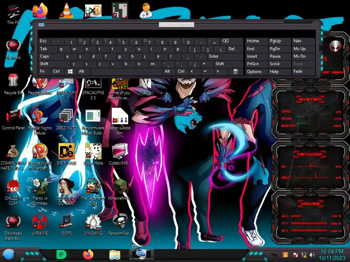350x262 pixels.
Task: Launch Peggle Nights Deluxe shortcut
Action: [x=40, y=122]
